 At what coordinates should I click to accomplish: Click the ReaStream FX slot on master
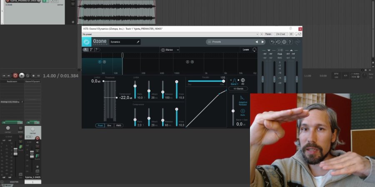pos(12,81)
